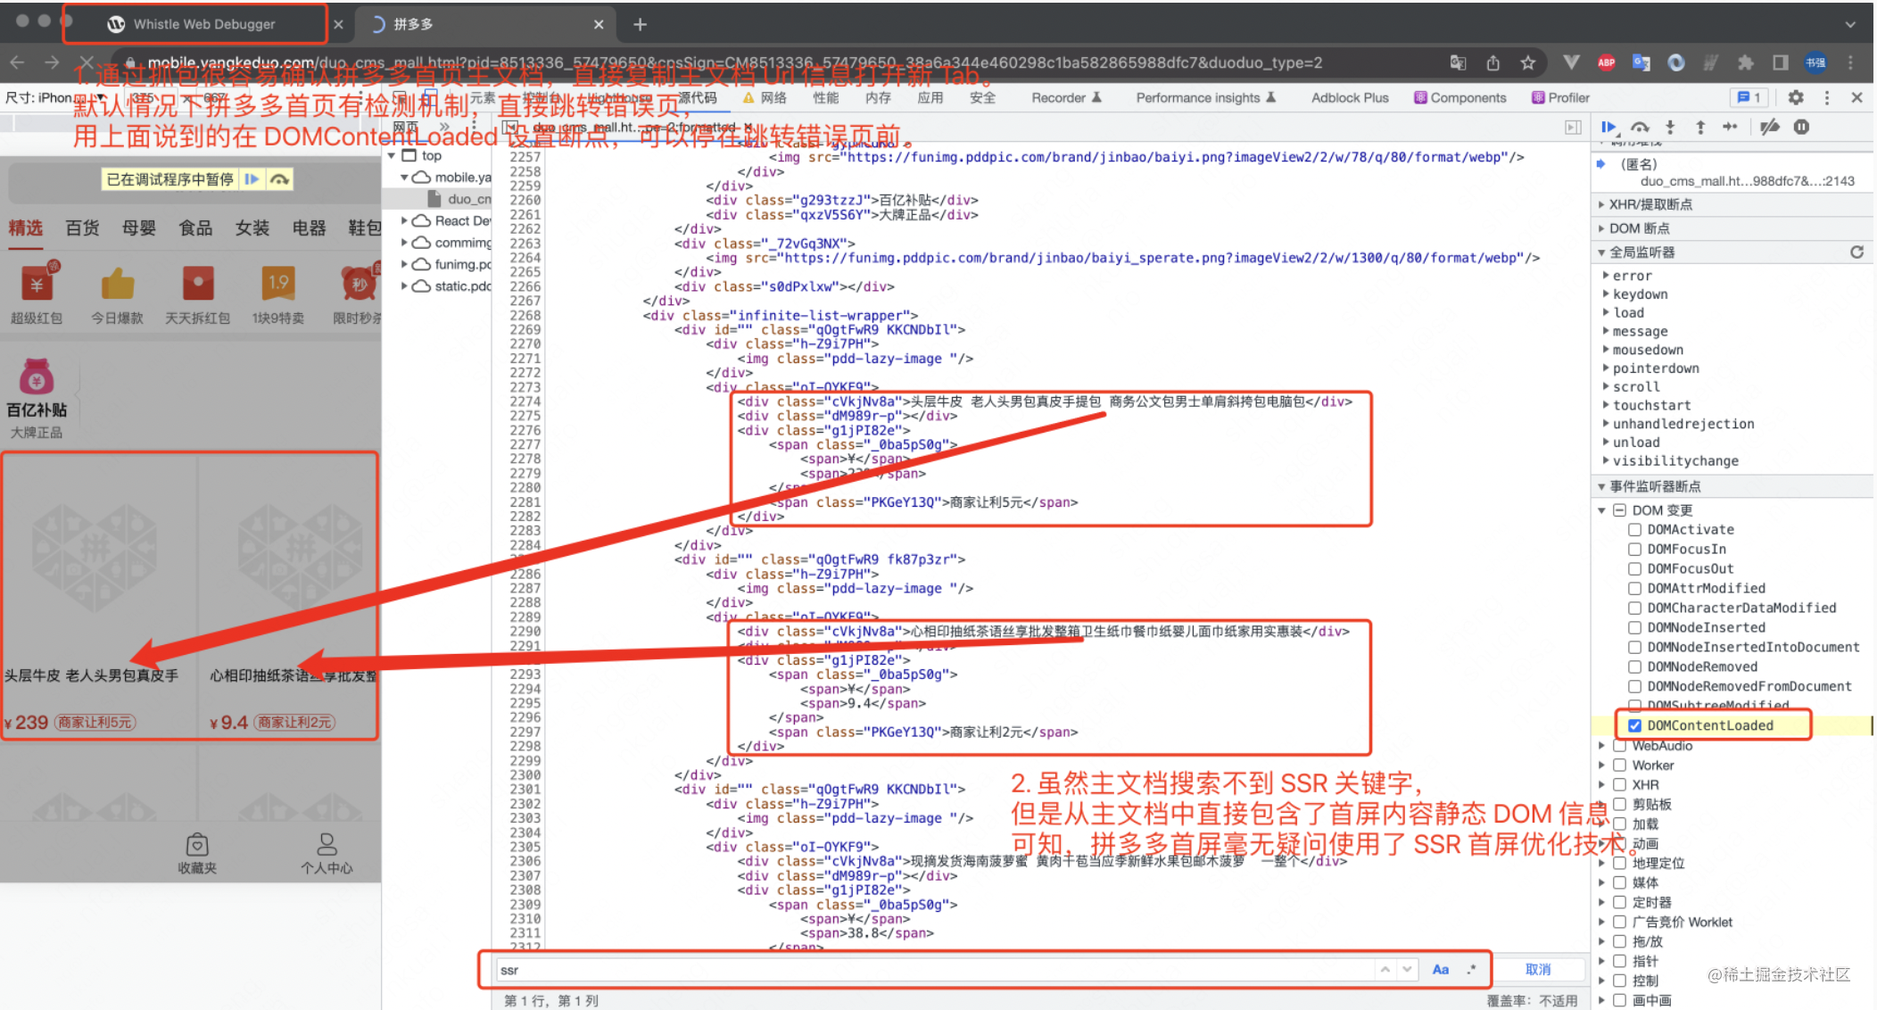Deactivate breakpoints icon in debugger toolbar
Image resolution: width=1877 pixels, height=1010 pixels.
[1770, 128]
